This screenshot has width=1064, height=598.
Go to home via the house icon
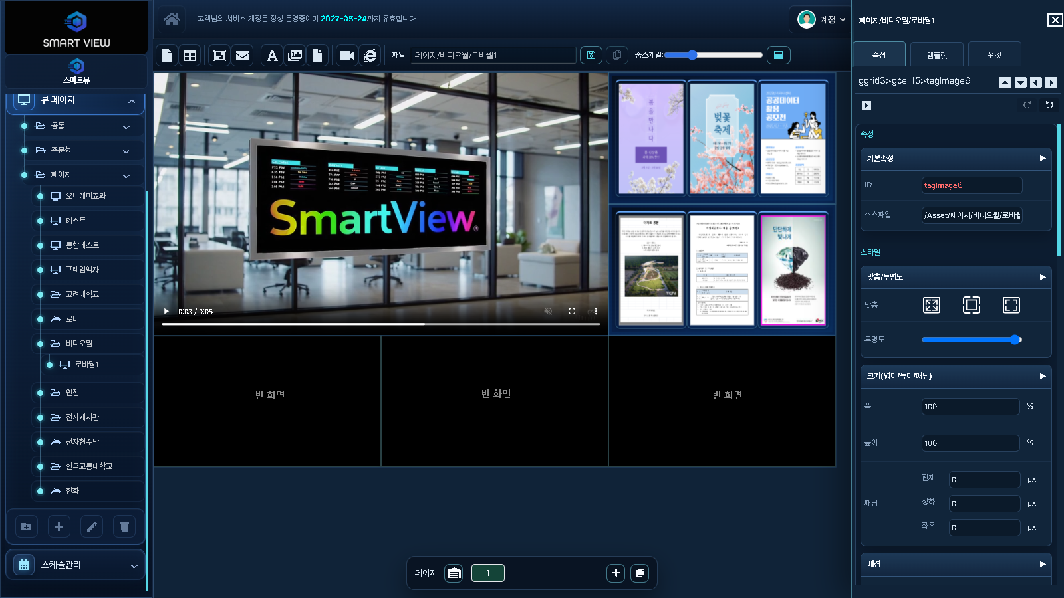coord(172,19)
